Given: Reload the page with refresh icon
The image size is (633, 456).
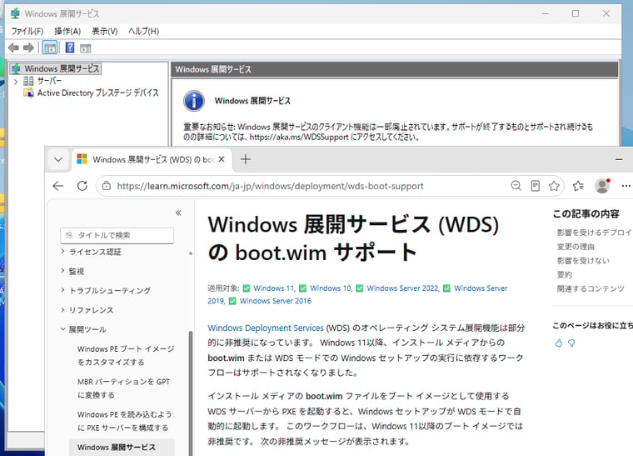Looking at the screenshot, I should click(x=82, y=186).
